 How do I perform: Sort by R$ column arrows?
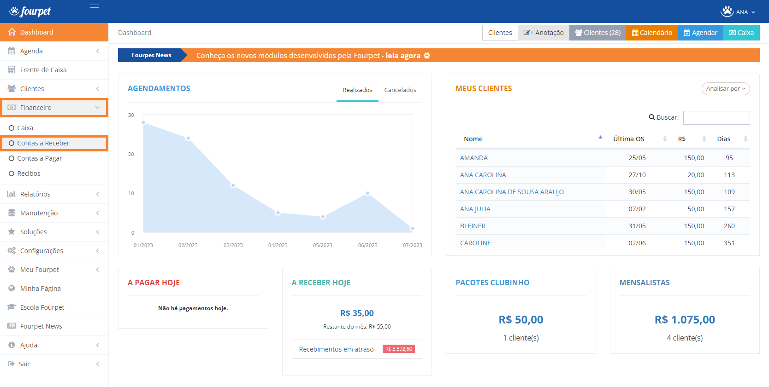(x=704, y=139)
